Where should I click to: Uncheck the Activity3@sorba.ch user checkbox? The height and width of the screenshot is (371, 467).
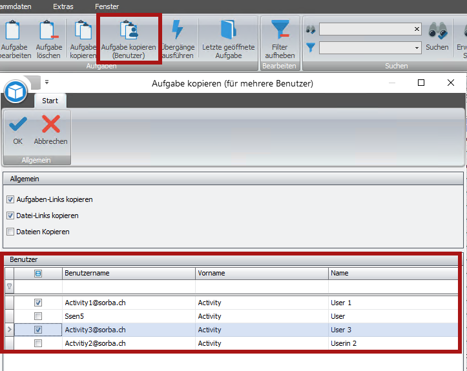tap(38, 330)
